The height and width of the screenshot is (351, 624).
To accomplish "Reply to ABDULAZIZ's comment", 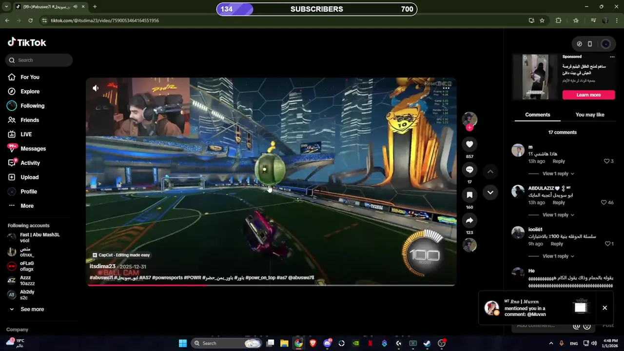I will tap(559, 203).
